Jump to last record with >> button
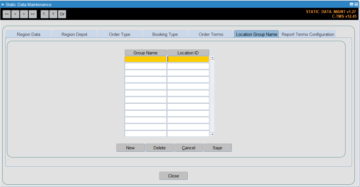Image resolution: width=360 pixels, height=187 pixels. tap(33, 14)
